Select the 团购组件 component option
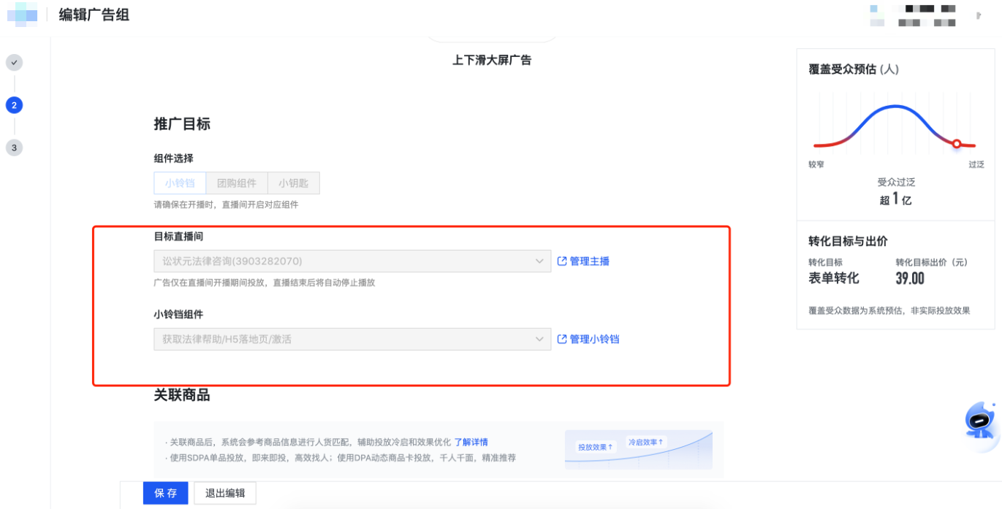1002x509 pixels. click(x=236, y=183)
